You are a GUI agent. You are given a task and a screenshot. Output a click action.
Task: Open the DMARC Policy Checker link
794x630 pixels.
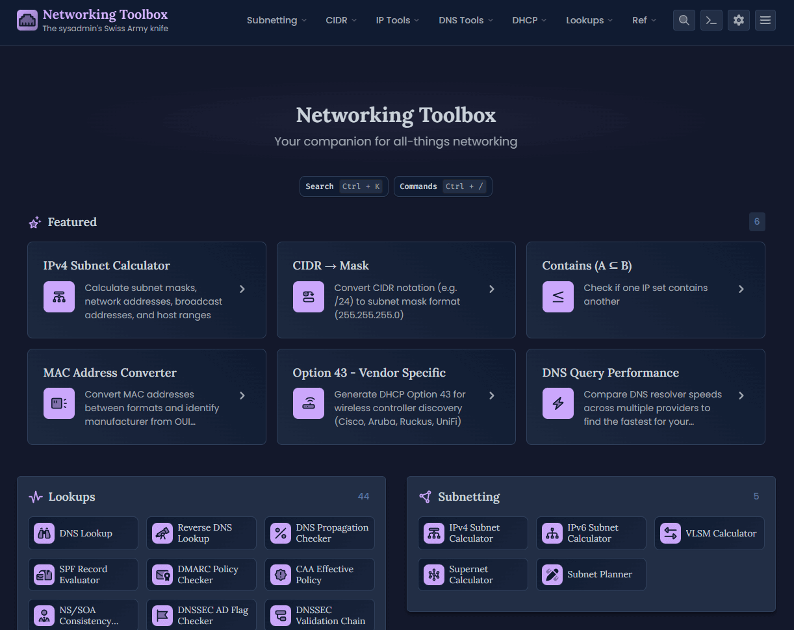click(201, 575)
